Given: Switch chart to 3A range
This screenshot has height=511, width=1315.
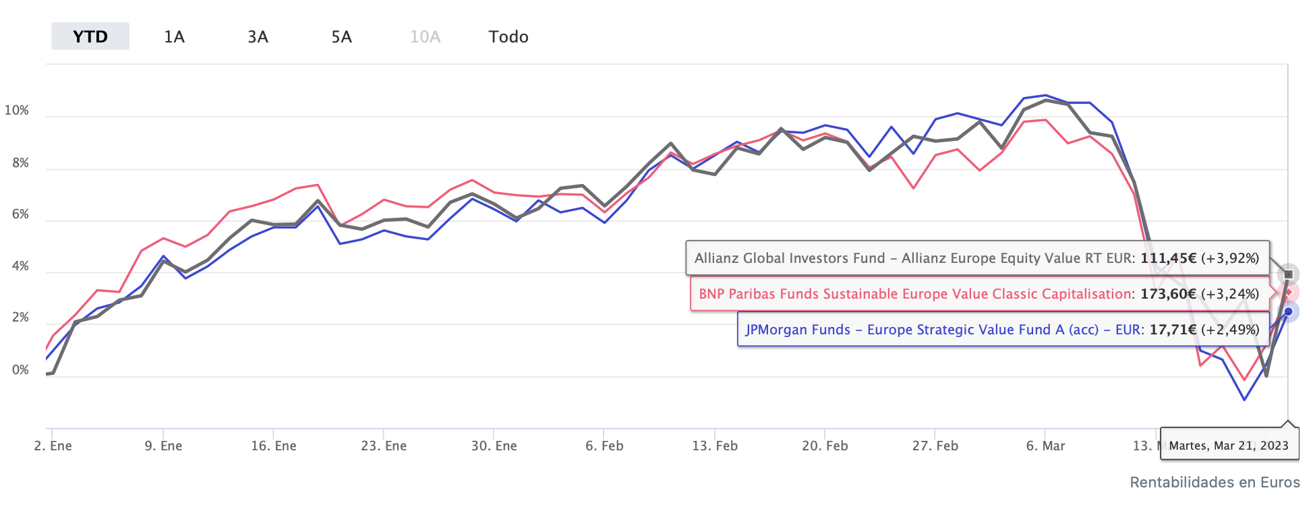Looking at the screenshot, I should (258, 36).
